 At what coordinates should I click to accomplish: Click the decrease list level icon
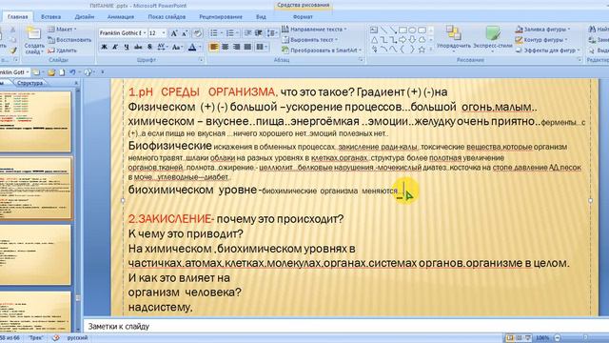[x=247, y=33]
